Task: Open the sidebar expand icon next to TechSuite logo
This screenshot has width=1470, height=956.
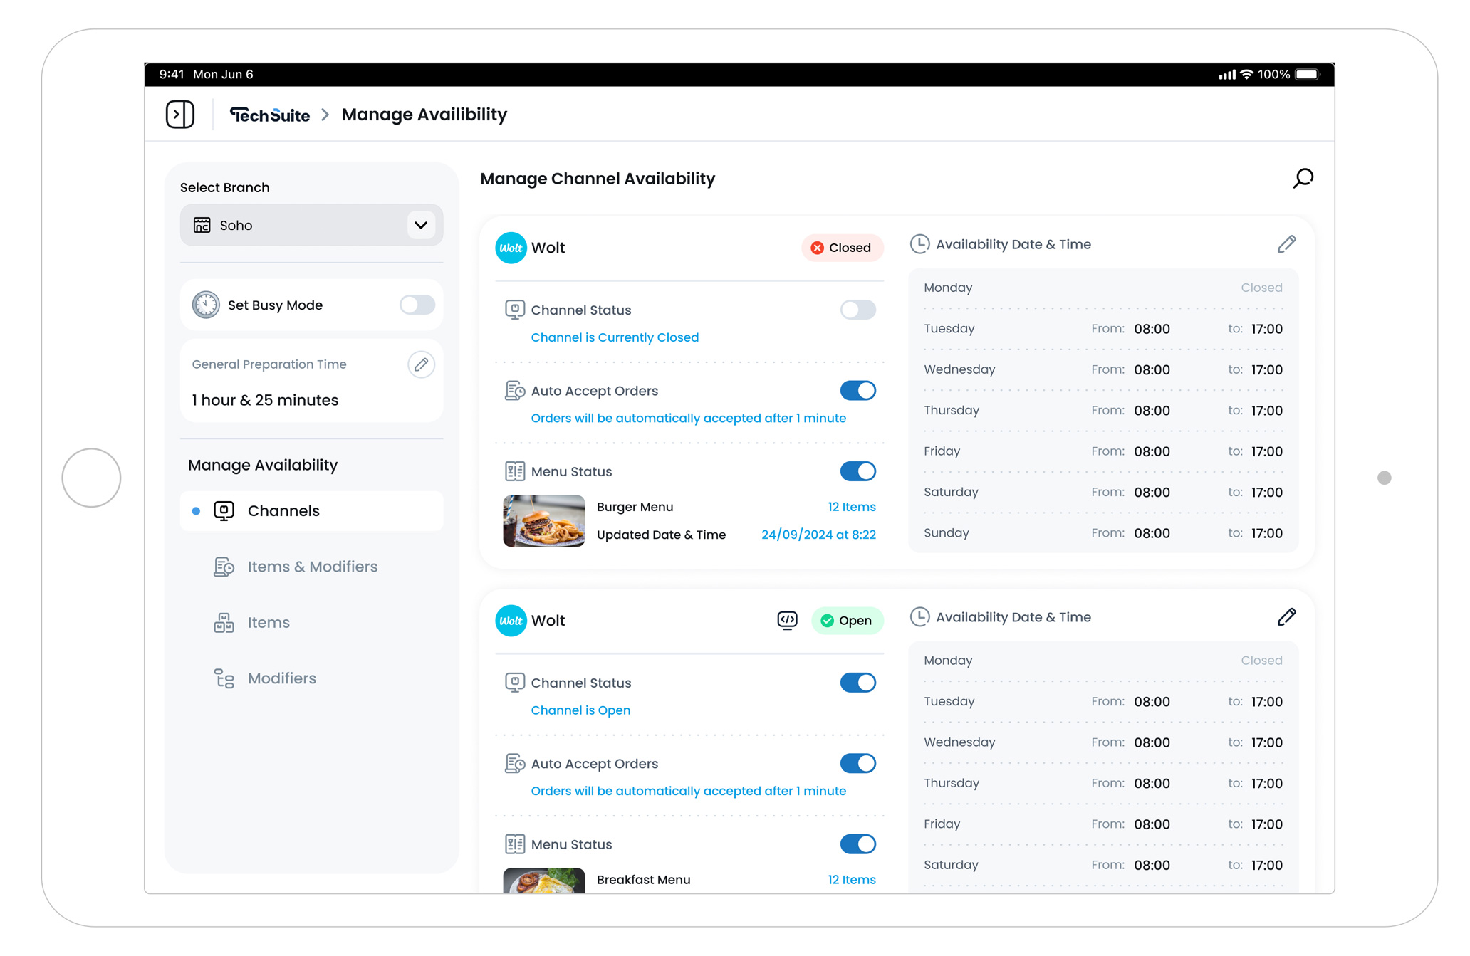Action: (x=179, y=114)
